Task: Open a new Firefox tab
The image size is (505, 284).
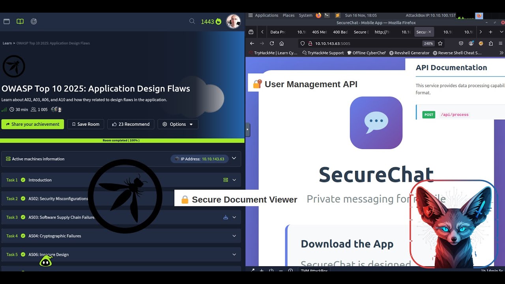Action: [x=490, y=32]
